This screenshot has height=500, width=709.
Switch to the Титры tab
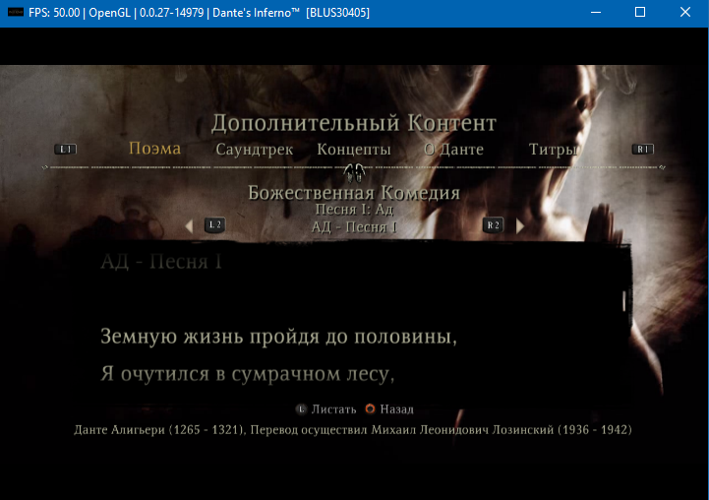click(553, 150)
